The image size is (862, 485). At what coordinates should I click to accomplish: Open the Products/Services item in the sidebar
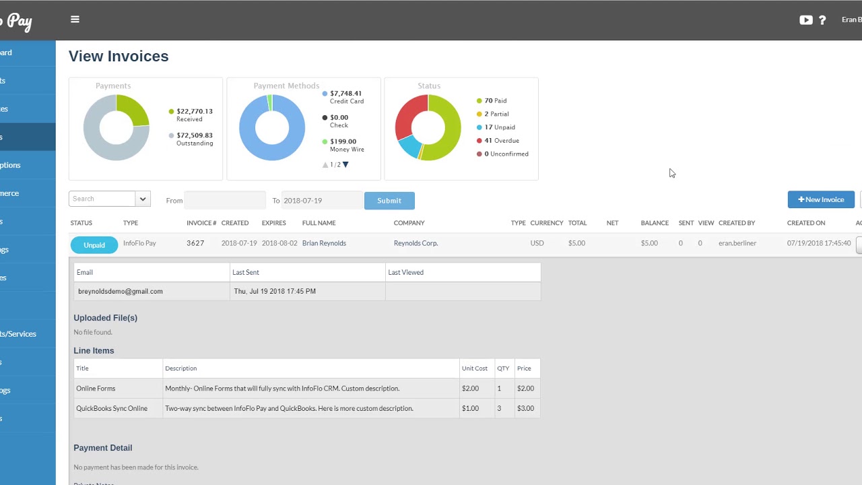pos(19,334)
